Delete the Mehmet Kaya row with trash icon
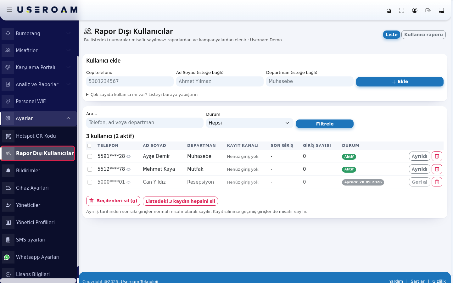The image size is (453, 283). pyautogui.click(x=437, y=169)
